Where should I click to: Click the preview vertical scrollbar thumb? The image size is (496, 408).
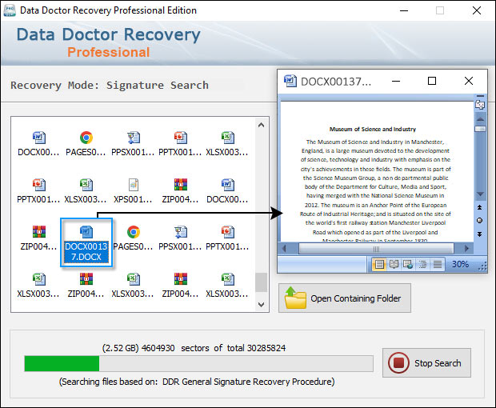coord(480,129)
